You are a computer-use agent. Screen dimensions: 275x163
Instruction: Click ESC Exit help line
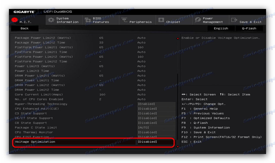[x=192, y=142]
